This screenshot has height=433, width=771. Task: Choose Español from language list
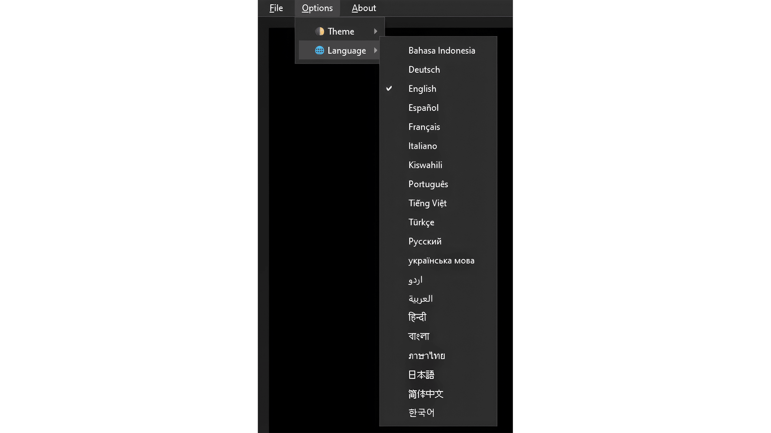(423, 108)
